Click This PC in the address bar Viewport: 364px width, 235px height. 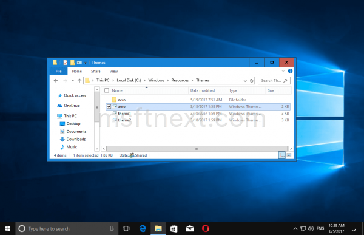click(x=103, y=80)
